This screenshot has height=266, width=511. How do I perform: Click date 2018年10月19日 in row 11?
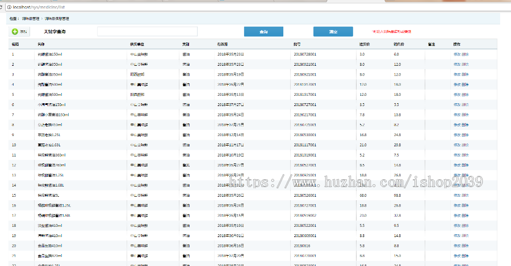231,155
